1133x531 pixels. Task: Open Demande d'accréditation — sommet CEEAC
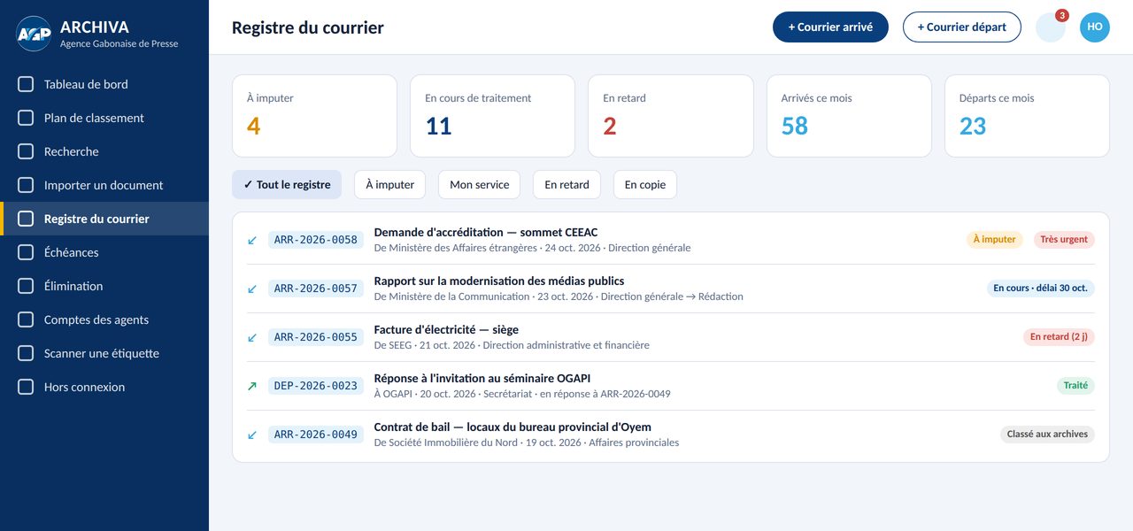pos(486,232)
